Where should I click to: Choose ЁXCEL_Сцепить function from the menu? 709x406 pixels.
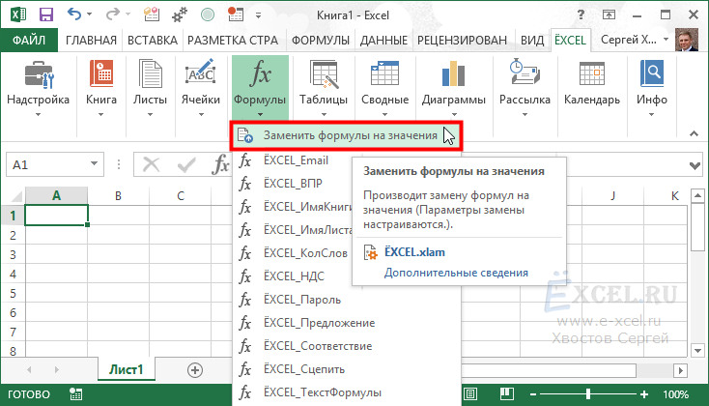tap(304, 369)
